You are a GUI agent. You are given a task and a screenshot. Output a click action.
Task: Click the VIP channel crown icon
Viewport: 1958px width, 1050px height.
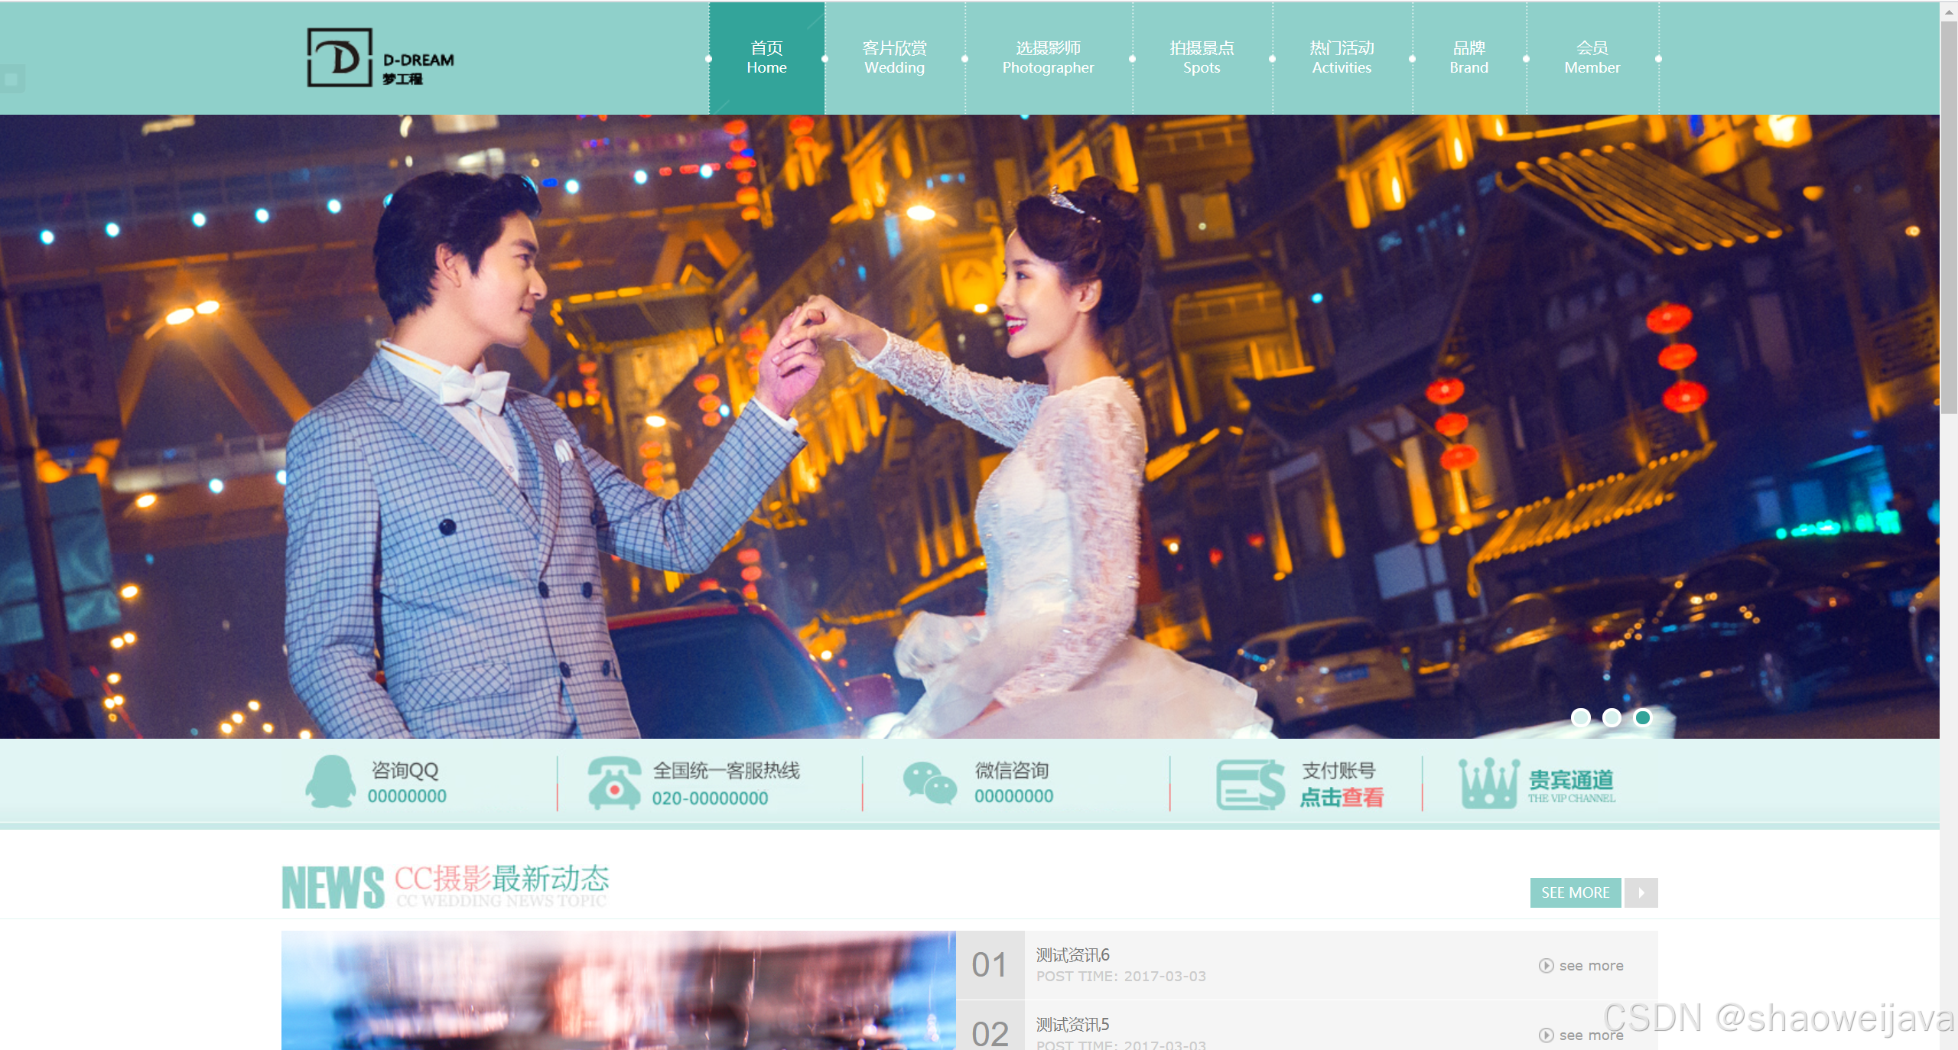point(1488,783)
